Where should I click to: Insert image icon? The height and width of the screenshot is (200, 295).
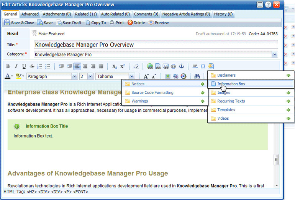pyautogui.click(x=168, y=76)
